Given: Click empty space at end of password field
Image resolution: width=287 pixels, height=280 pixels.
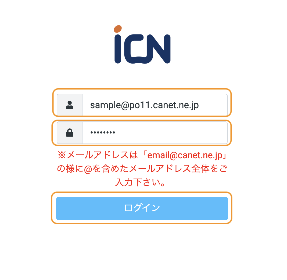Looking at the screenshot, I should [x=171, y=133].
